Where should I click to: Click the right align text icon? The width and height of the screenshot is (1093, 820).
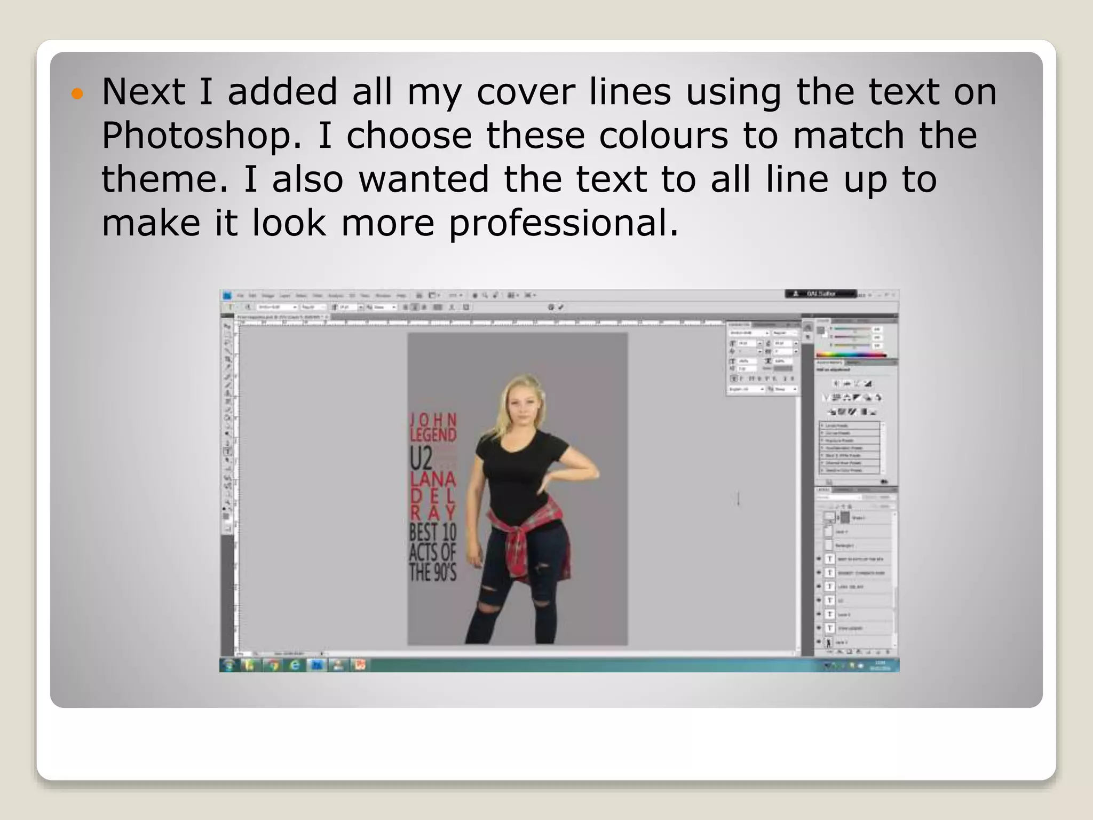point(424,307)
